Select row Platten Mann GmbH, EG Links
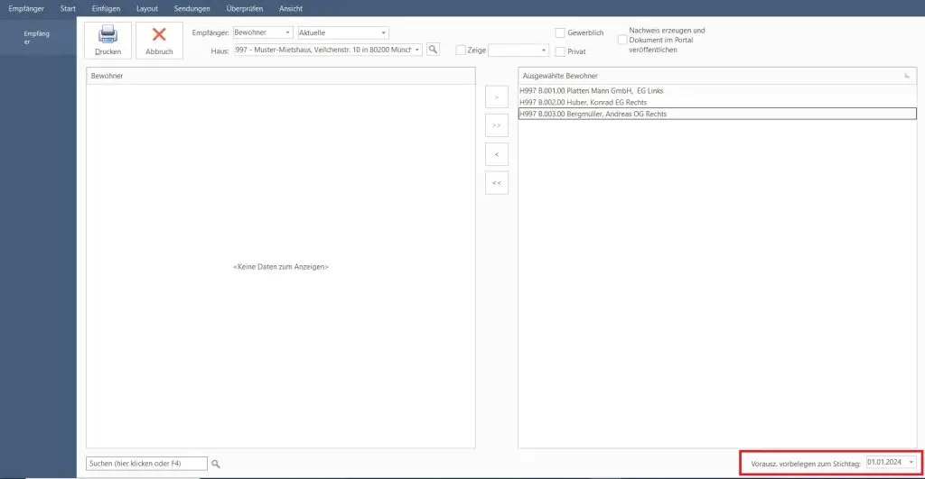925x479 pixels. point(717,91)
